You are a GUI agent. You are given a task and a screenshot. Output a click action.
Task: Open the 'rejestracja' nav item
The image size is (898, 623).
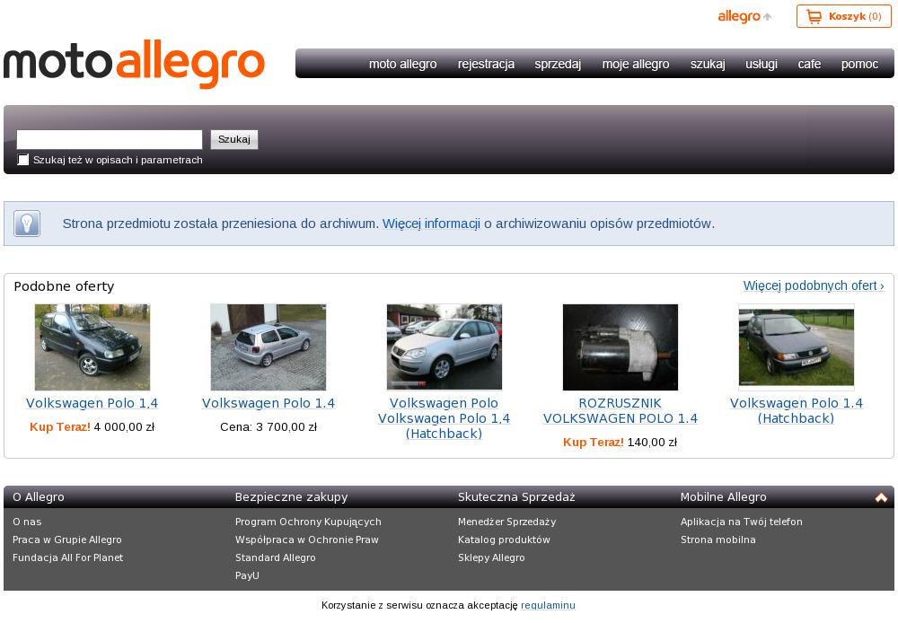[x=486, y=64]
